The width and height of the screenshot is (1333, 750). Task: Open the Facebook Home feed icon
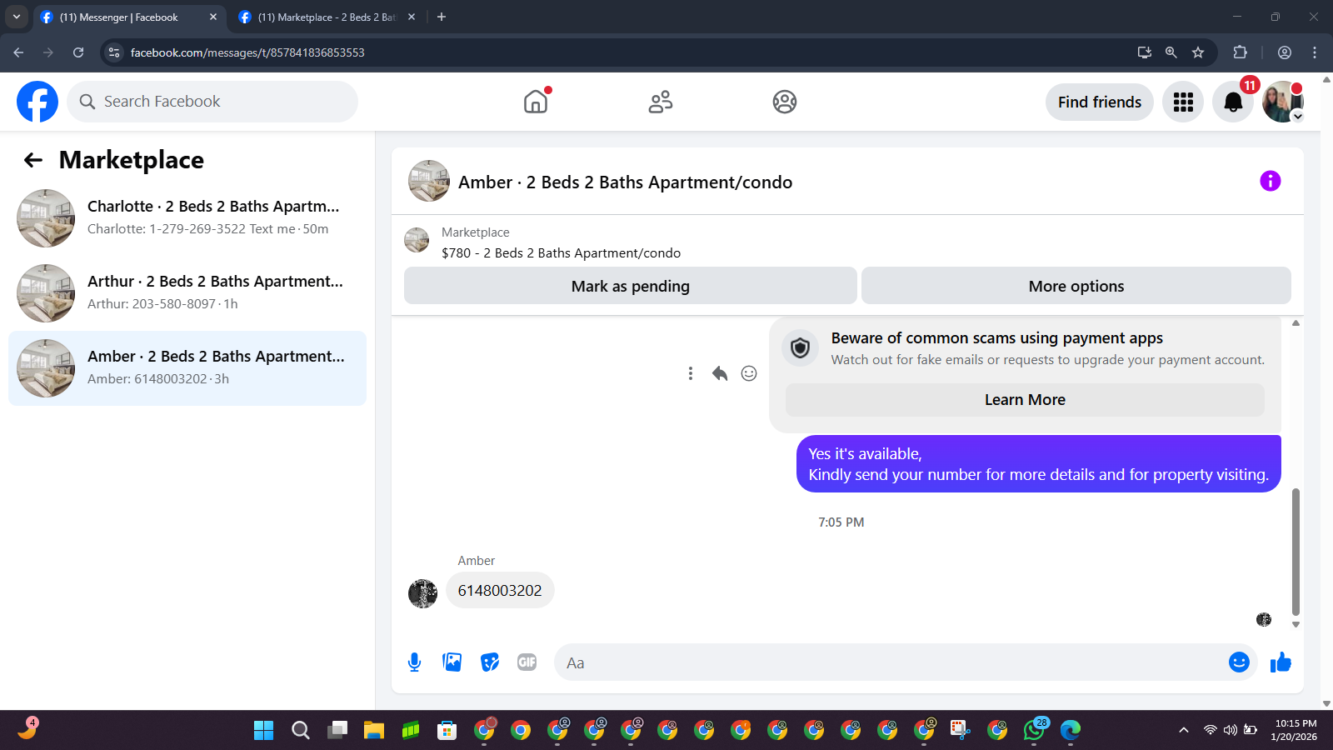(536, 102)
